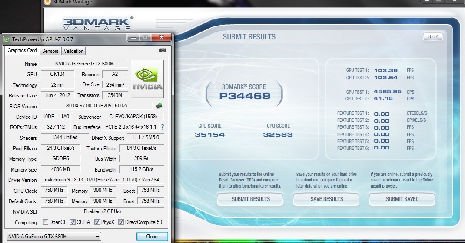465x243 pixels.
Task: Click the GPU field showing GK104
Action: (57, 74)
